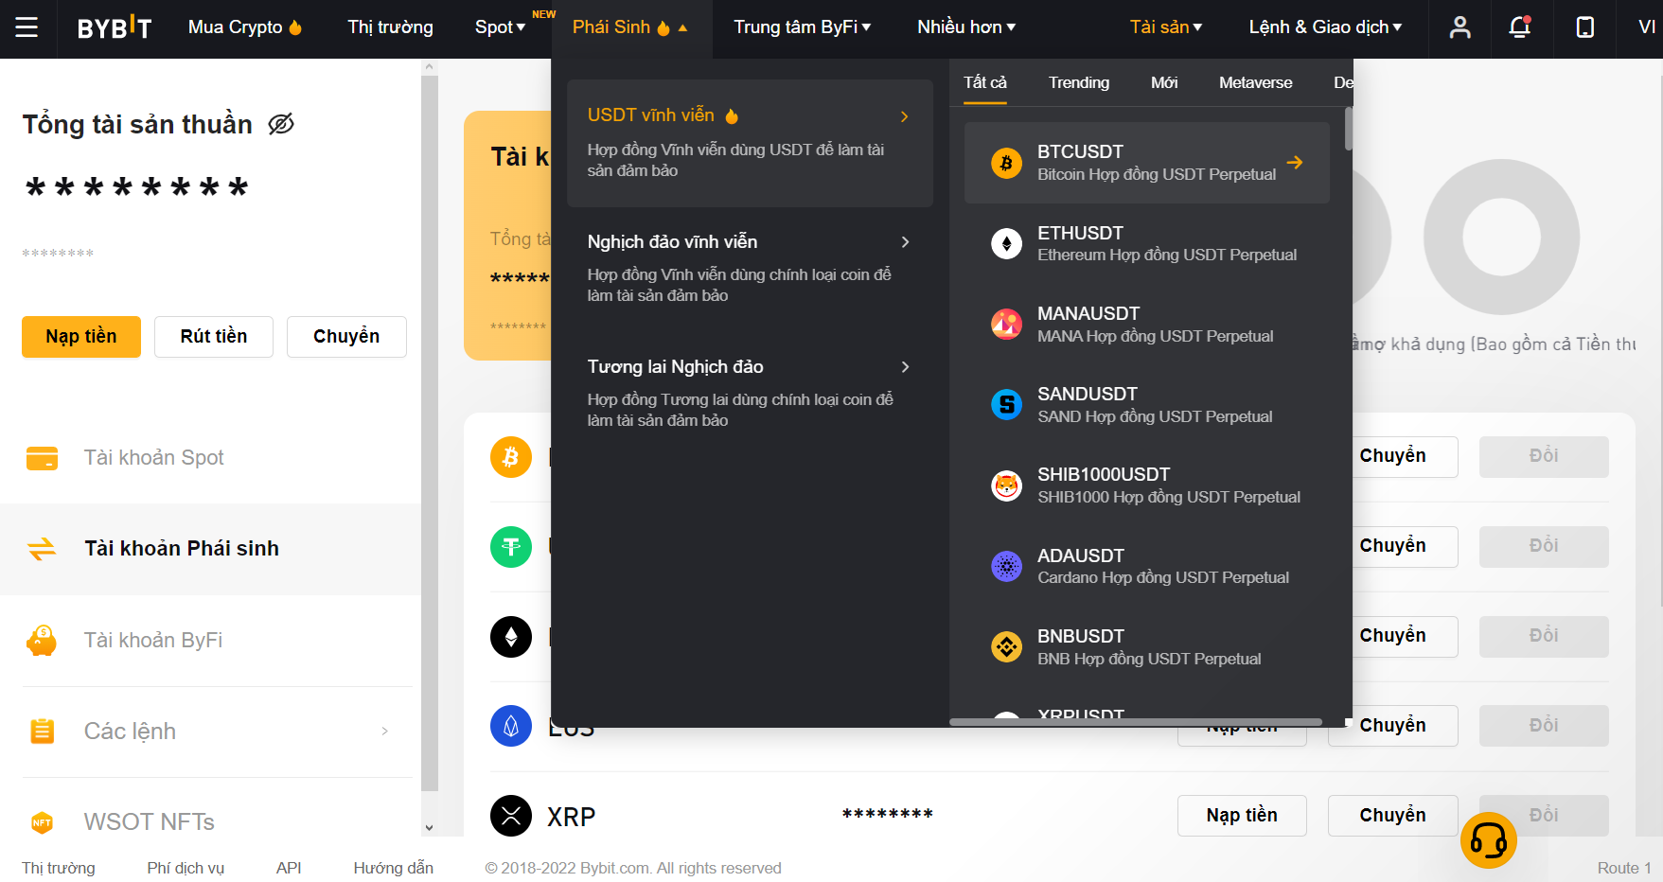
Task: Click the contracts list vertical scrollbar
Action: [x=1348, y=129]
